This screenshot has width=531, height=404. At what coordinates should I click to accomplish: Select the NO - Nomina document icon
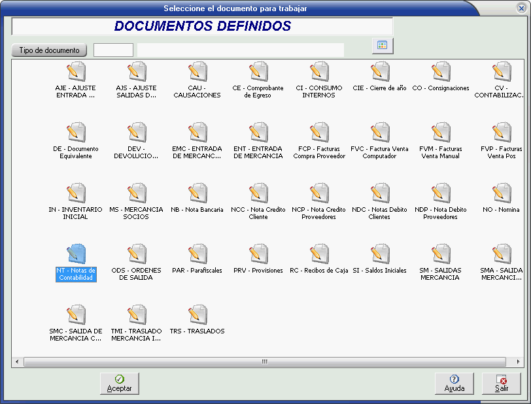[502, 194]
